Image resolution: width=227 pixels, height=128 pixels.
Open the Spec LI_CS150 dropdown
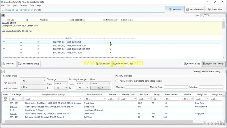point(213,15)
